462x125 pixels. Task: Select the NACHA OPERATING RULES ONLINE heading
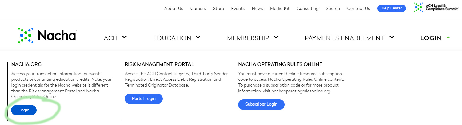pos(280,64)
